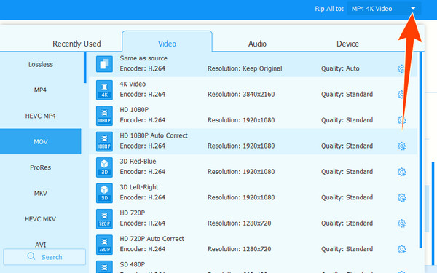The height and width of the screenshot is (273, 437).
Task: Click the HD 1080P preset icon
Action: click(104, 116)
